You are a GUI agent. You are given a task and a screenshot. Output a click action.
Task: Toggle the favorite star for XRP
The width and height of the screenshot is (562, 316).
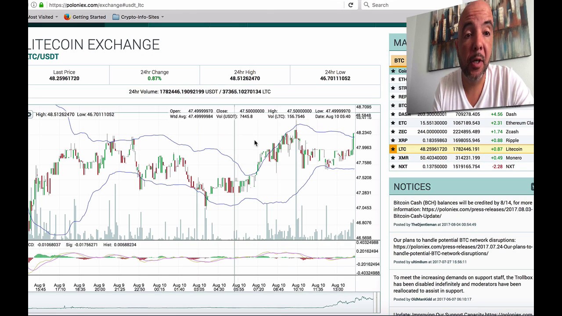[393, 140]
